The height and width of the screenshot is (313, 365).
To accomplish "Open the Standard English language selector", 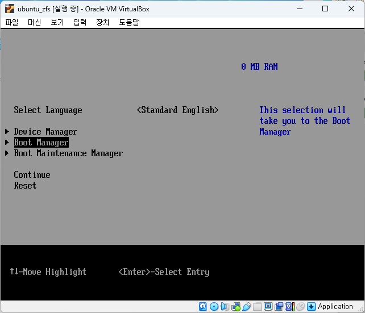I will [x=177, y=110].
